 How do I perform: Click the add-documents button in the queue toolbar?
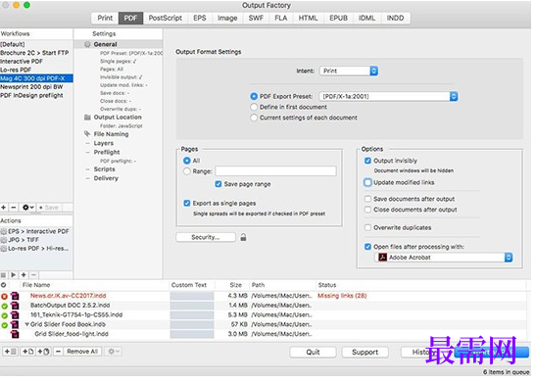[27, 352]
